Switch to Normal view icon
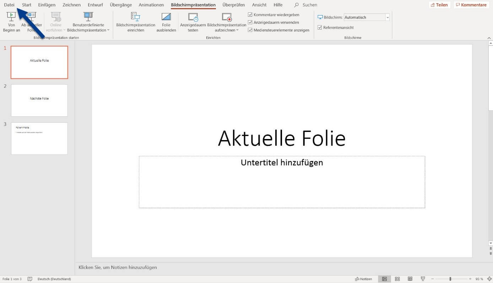 [x=384, y=279]
